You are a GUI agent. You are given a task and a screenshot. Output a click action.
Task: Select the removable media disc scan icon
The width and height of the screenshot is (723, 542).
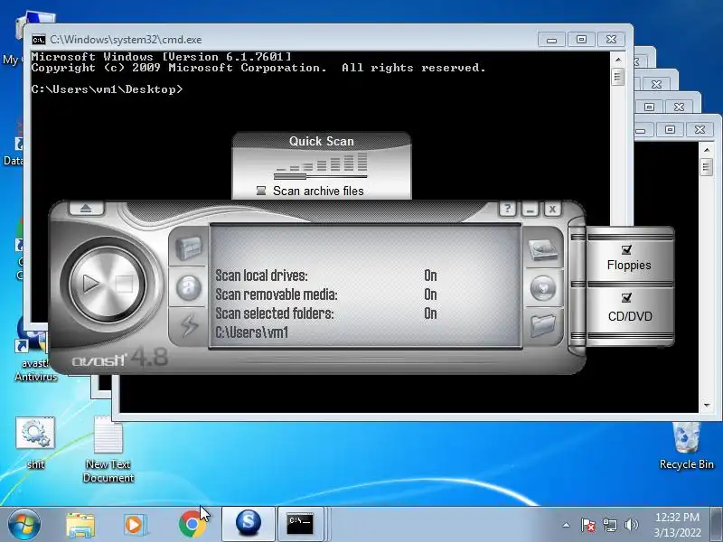click(543, 288)
